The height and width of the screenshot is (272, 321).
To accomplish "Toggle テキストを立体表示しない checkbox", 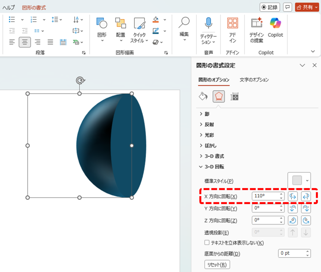I will pyautogui.click(x=207, y=243).
